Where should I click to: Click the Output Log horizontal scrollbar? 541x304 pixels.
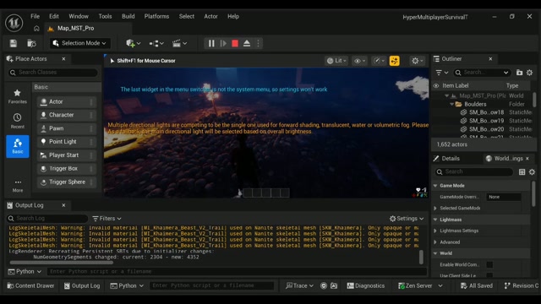[x=61, y=263]
